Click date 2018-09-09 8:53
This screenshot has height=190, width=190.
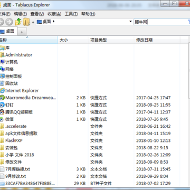152,162
